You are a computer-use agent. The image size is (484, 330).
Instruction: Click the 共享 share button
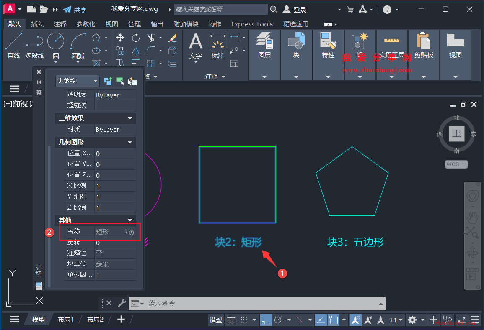(75, 10)
